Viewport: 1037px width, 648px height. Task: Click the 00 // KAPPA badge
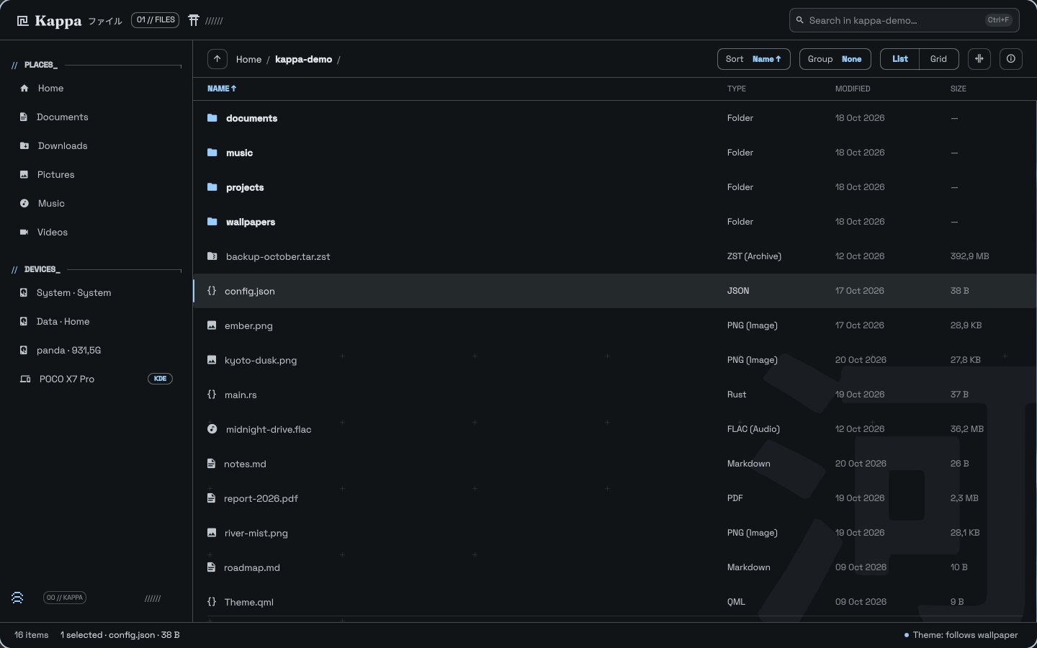pos(65,598)
